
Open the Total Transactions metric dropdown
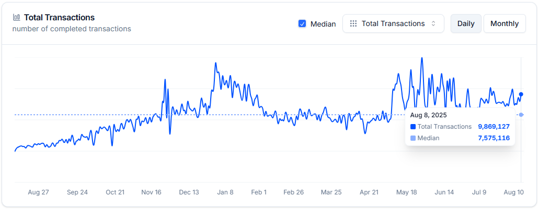[393, 23]
